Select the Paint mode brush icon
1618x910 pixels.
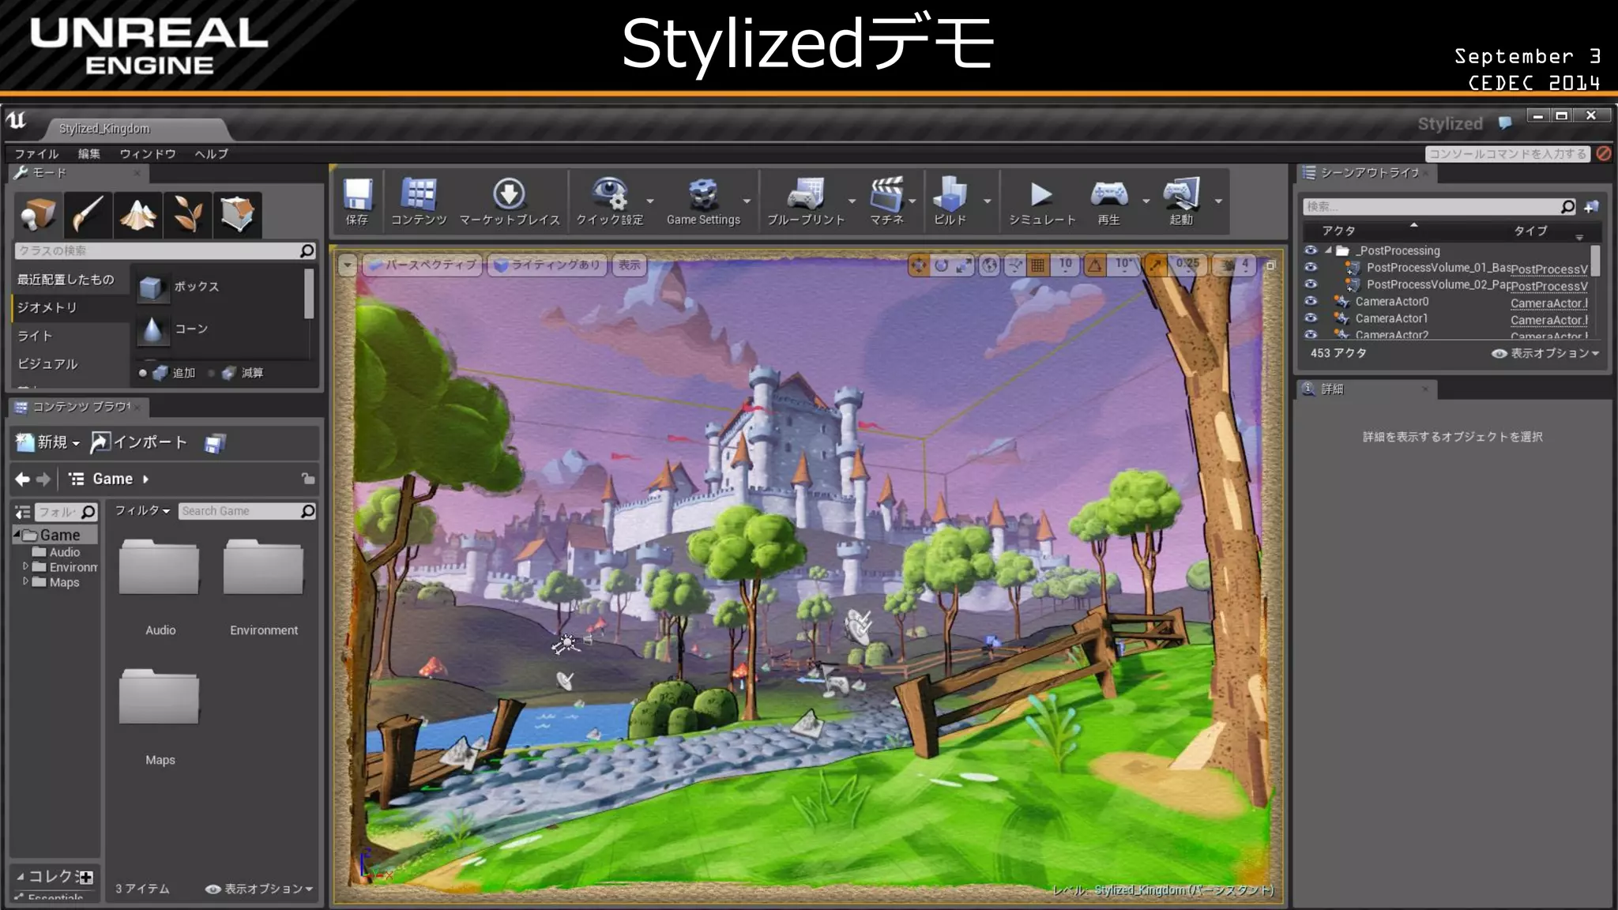tap(88, 214)
